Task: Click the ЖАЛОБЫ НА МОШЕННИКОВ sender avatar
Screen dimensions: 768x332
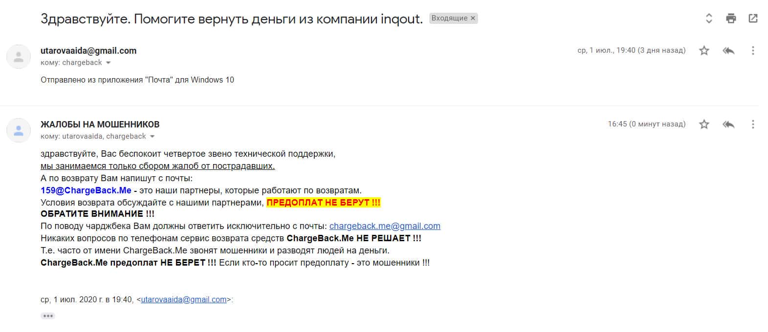Action: 19,130
